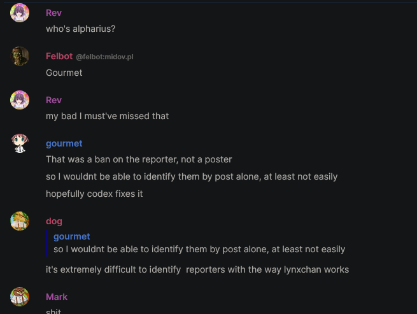
Task: Click the dog username
Action: point(54,221)
